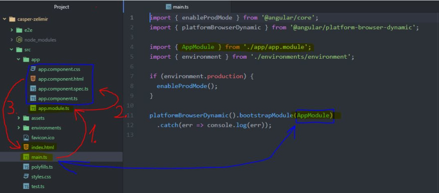The height and width of the screenshot is (193, 439).
Task: Select the src folder name
Action: pos(28,50)
